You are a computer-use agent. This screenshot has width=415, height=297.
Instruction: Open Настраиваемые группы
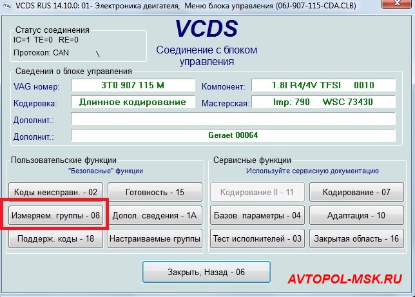(x=155, y=238)
